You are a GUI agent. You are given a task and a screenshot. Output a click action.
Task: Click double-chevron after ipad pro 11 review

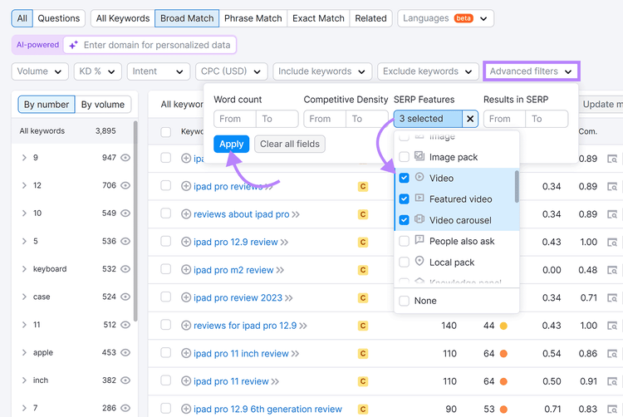tap(275, 381)
